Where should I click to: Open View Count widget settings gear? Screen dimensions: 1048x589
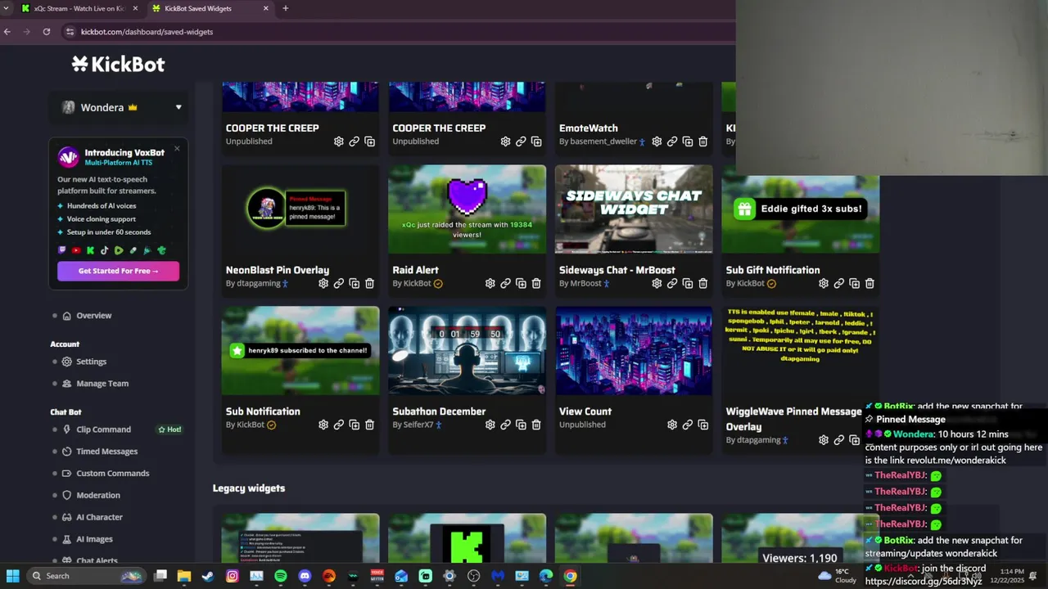pos(672,425)
